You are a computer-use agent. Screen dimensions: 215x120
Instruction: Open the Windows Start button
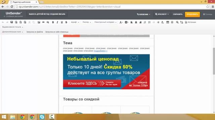[x=4, y=117]
